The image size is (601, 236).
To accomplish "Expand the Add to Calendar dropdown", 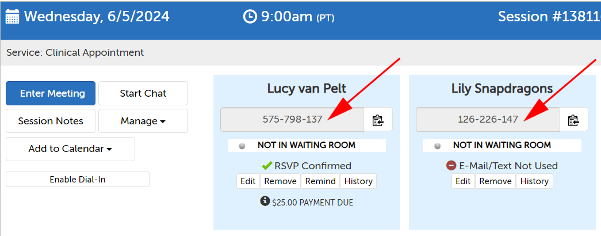I will (70, 149).
